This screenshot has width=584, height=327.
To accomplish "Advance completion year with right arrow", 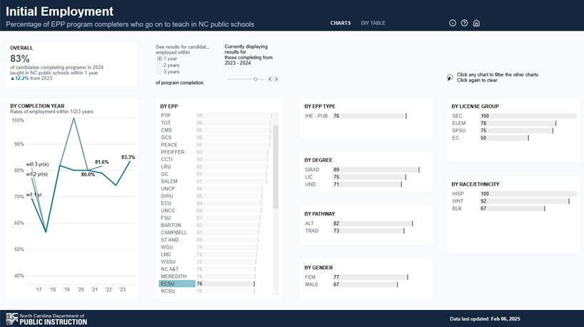I will 276,79.
